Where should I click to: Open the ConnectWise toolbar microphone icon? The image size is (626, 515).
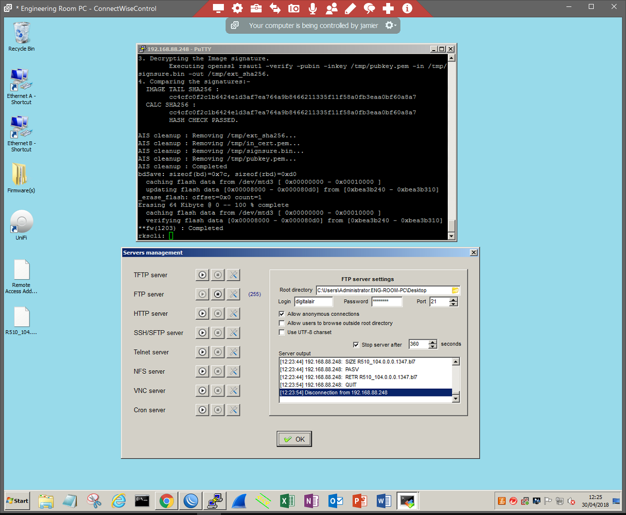tap(313, 8)
